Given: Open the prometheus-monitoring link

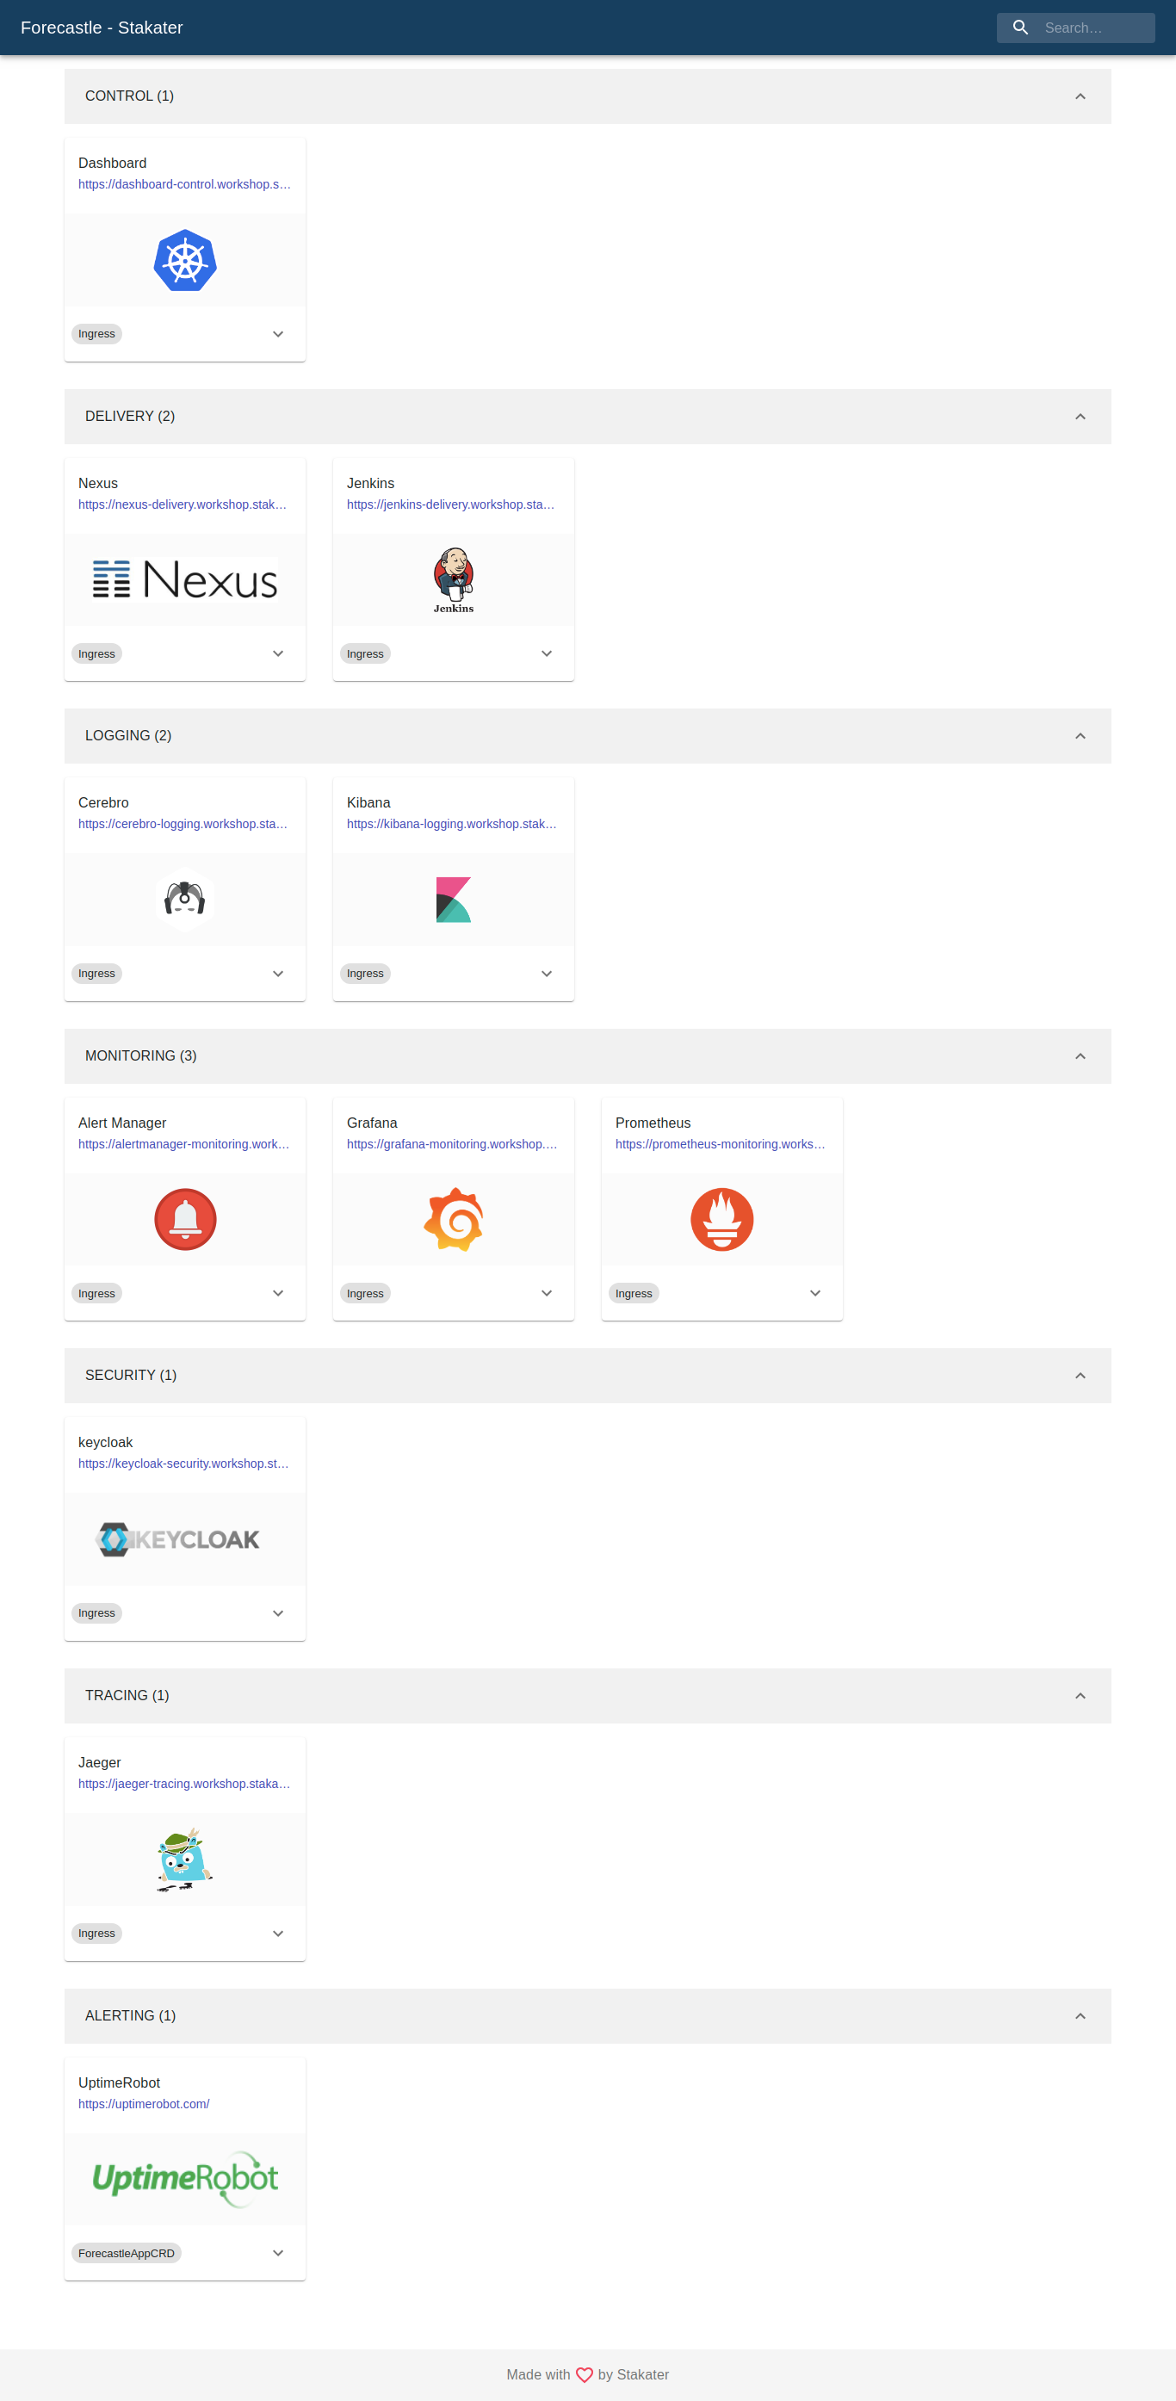Looking at the screenshot, I should (721, 1143).
